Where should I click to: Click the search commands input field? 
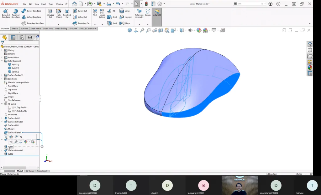tap(249, 4)
